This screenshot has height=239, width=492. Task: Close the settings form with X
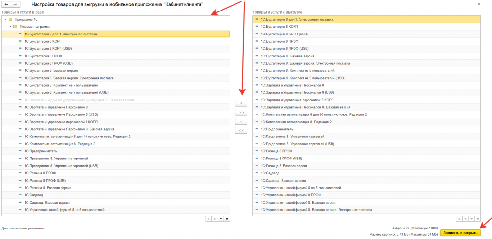coord(479,4)
